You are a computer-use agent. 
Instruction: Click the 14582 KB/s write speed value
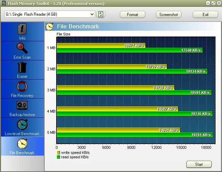[x=166, y=109]
